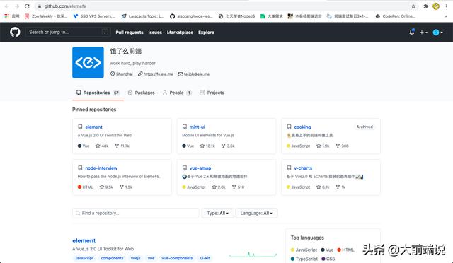
Task: Switch to the People tab
Action: tap(177, 93)
